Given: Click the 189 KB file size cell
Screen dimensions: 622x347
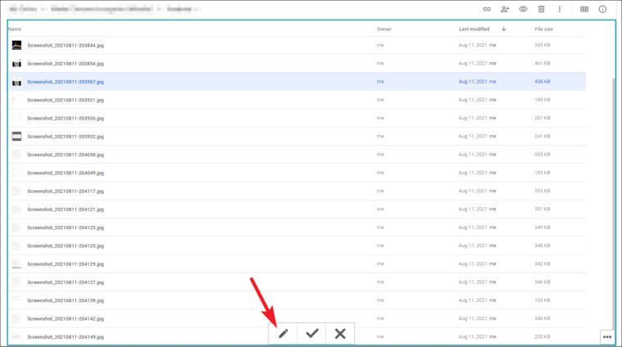Looking at the screenshot, I should pos(543,100).
